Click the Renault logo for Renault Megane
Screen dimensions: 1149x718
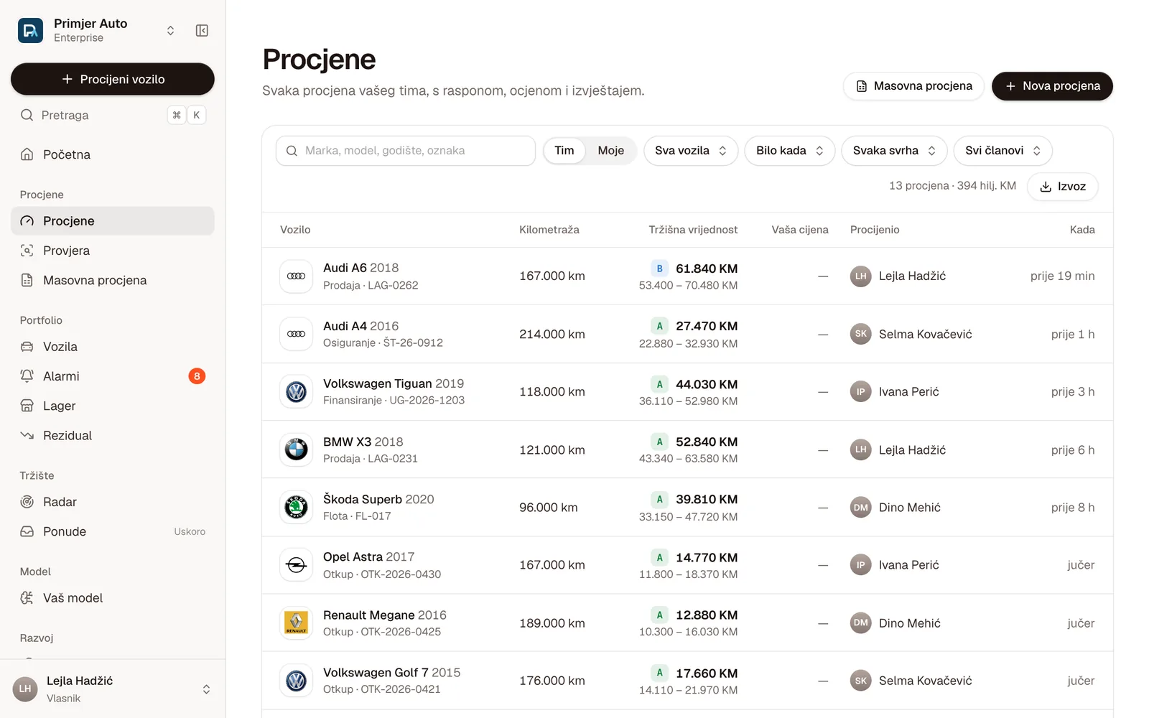tap(297, 623)
